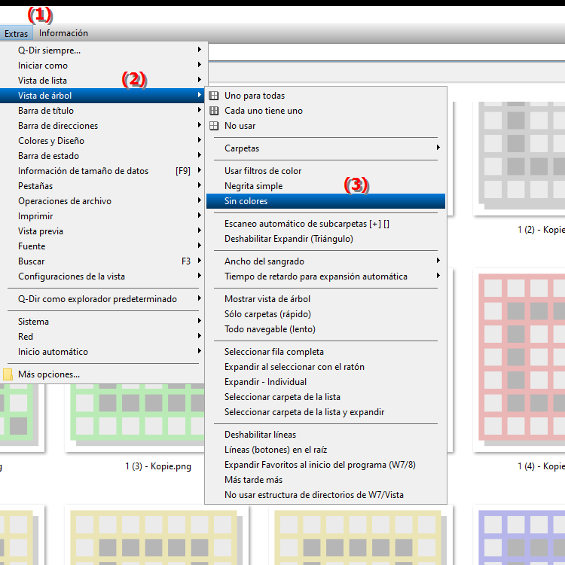
Task: Open the Imprimir submenu
Action: tap(102, 216)
